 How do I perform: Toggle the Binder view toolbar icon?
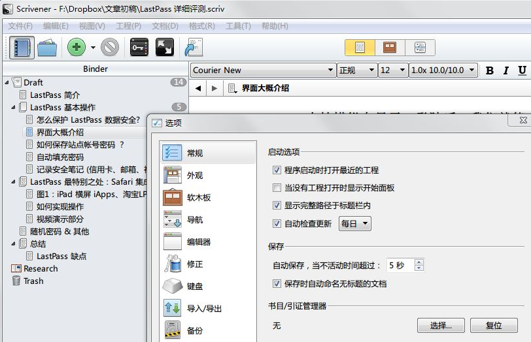click(x=22, y=48)
